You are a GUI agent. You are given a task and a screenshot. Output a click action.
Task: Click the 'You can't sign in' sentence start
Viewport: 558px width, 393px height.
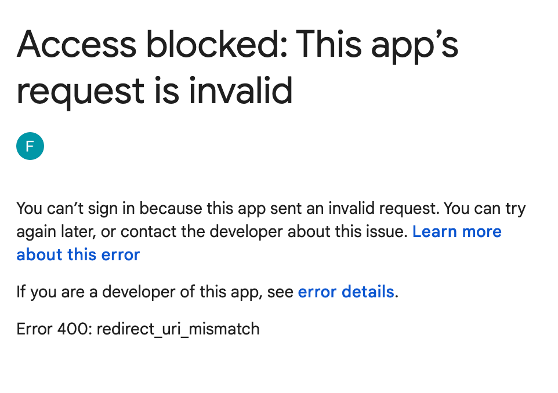77,208
